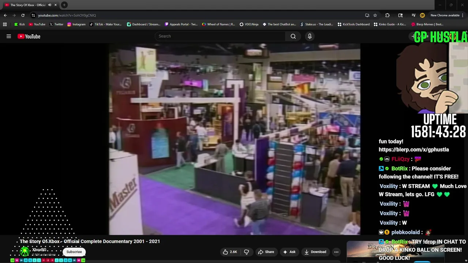This screenshot has width=468, height=263.
Task: Open the Chrome profile avatar
Action: click(x=422, y=15)
